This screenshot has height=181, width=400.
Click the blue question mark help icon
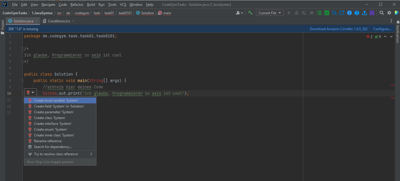(x=357, y=13)
